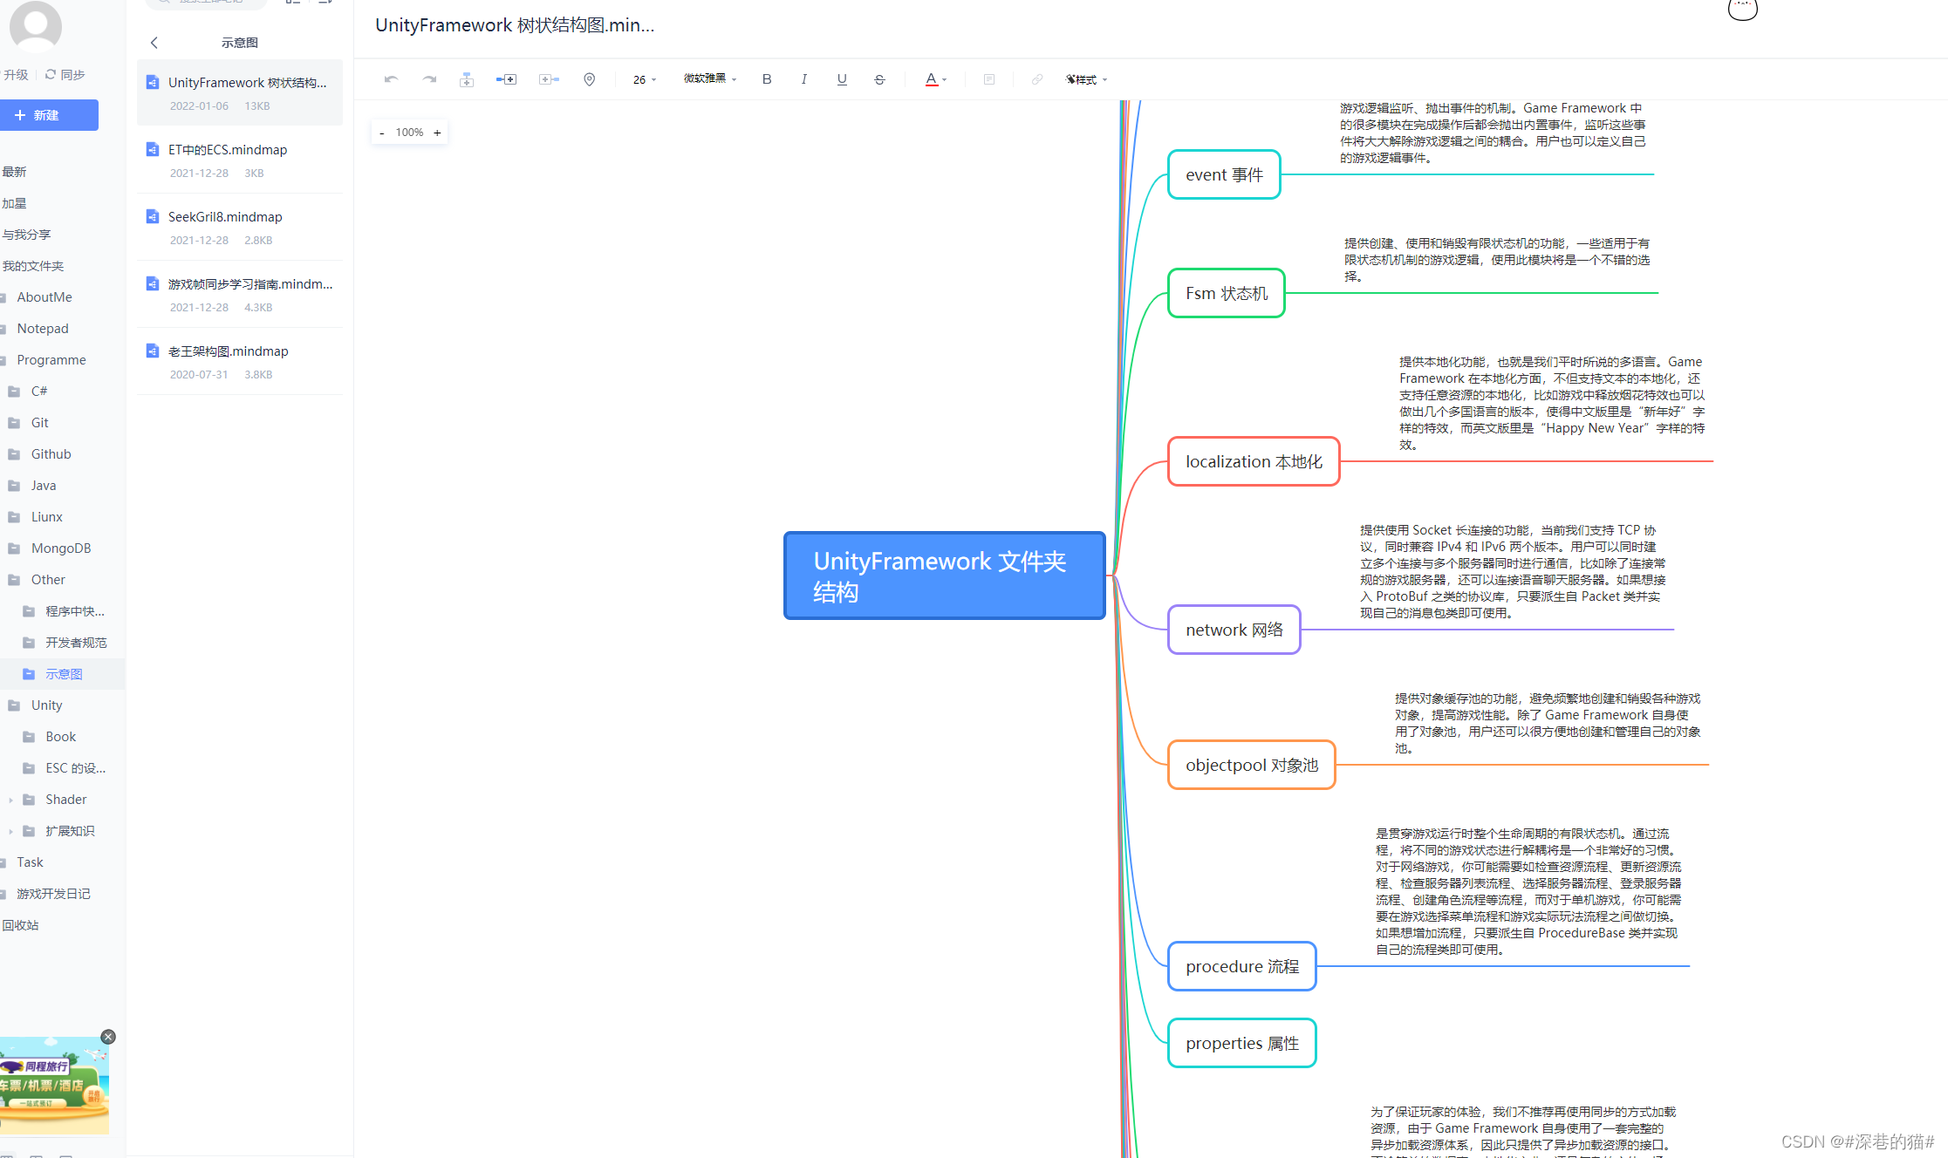Open the 最新 recent section
1948x1158 pixels.
[x=14, y=172]
